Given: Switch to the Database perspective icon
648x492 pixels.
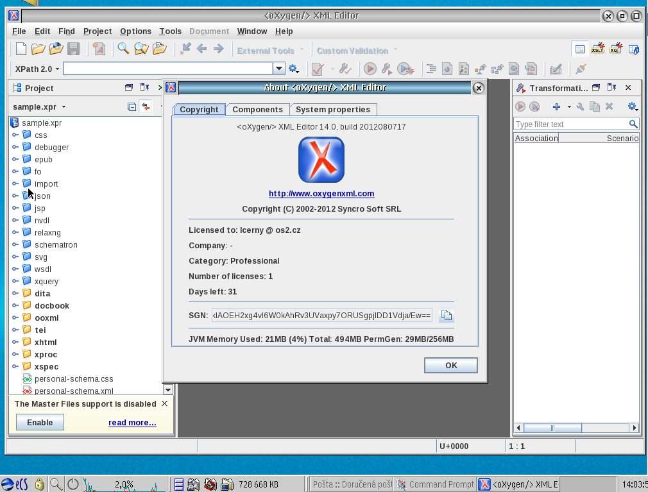Looking at the screenshot, I should (633, 49).
